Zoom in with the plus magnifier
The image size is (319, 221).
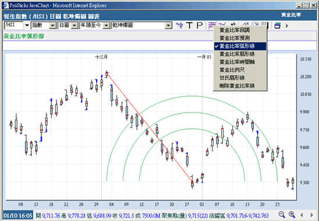coord(292,215)
